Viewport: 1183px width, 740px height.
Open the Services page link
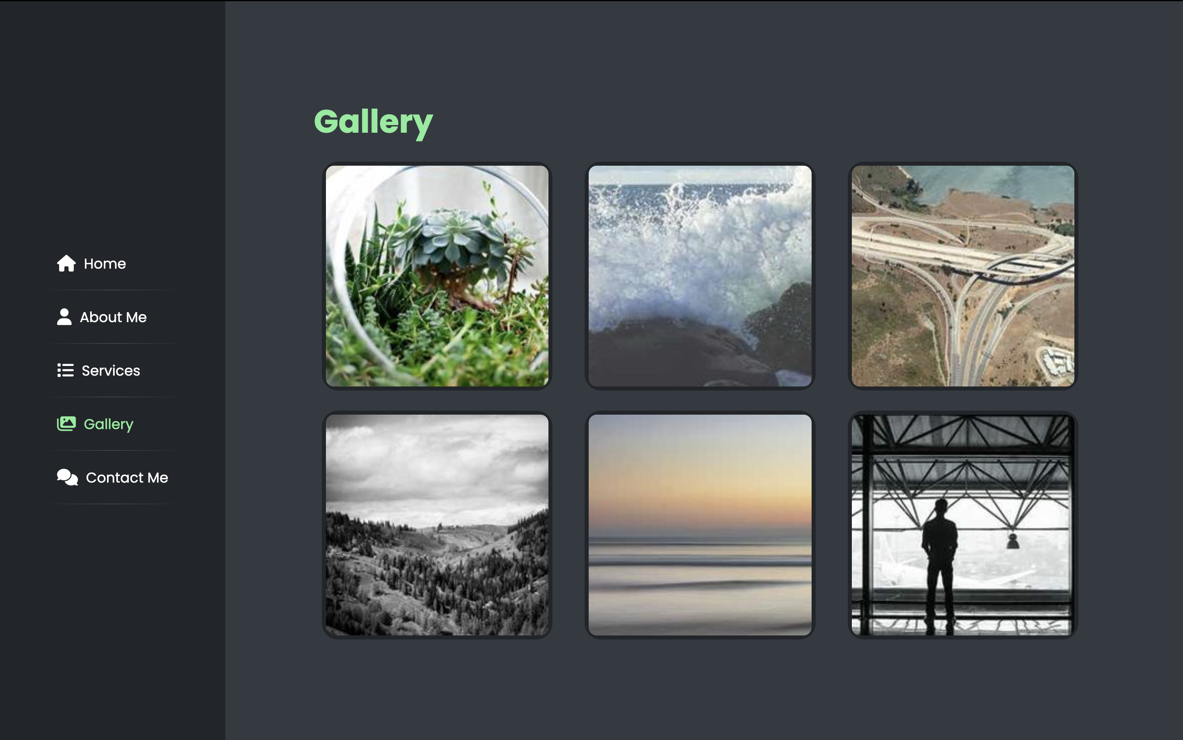pos(99,370)
